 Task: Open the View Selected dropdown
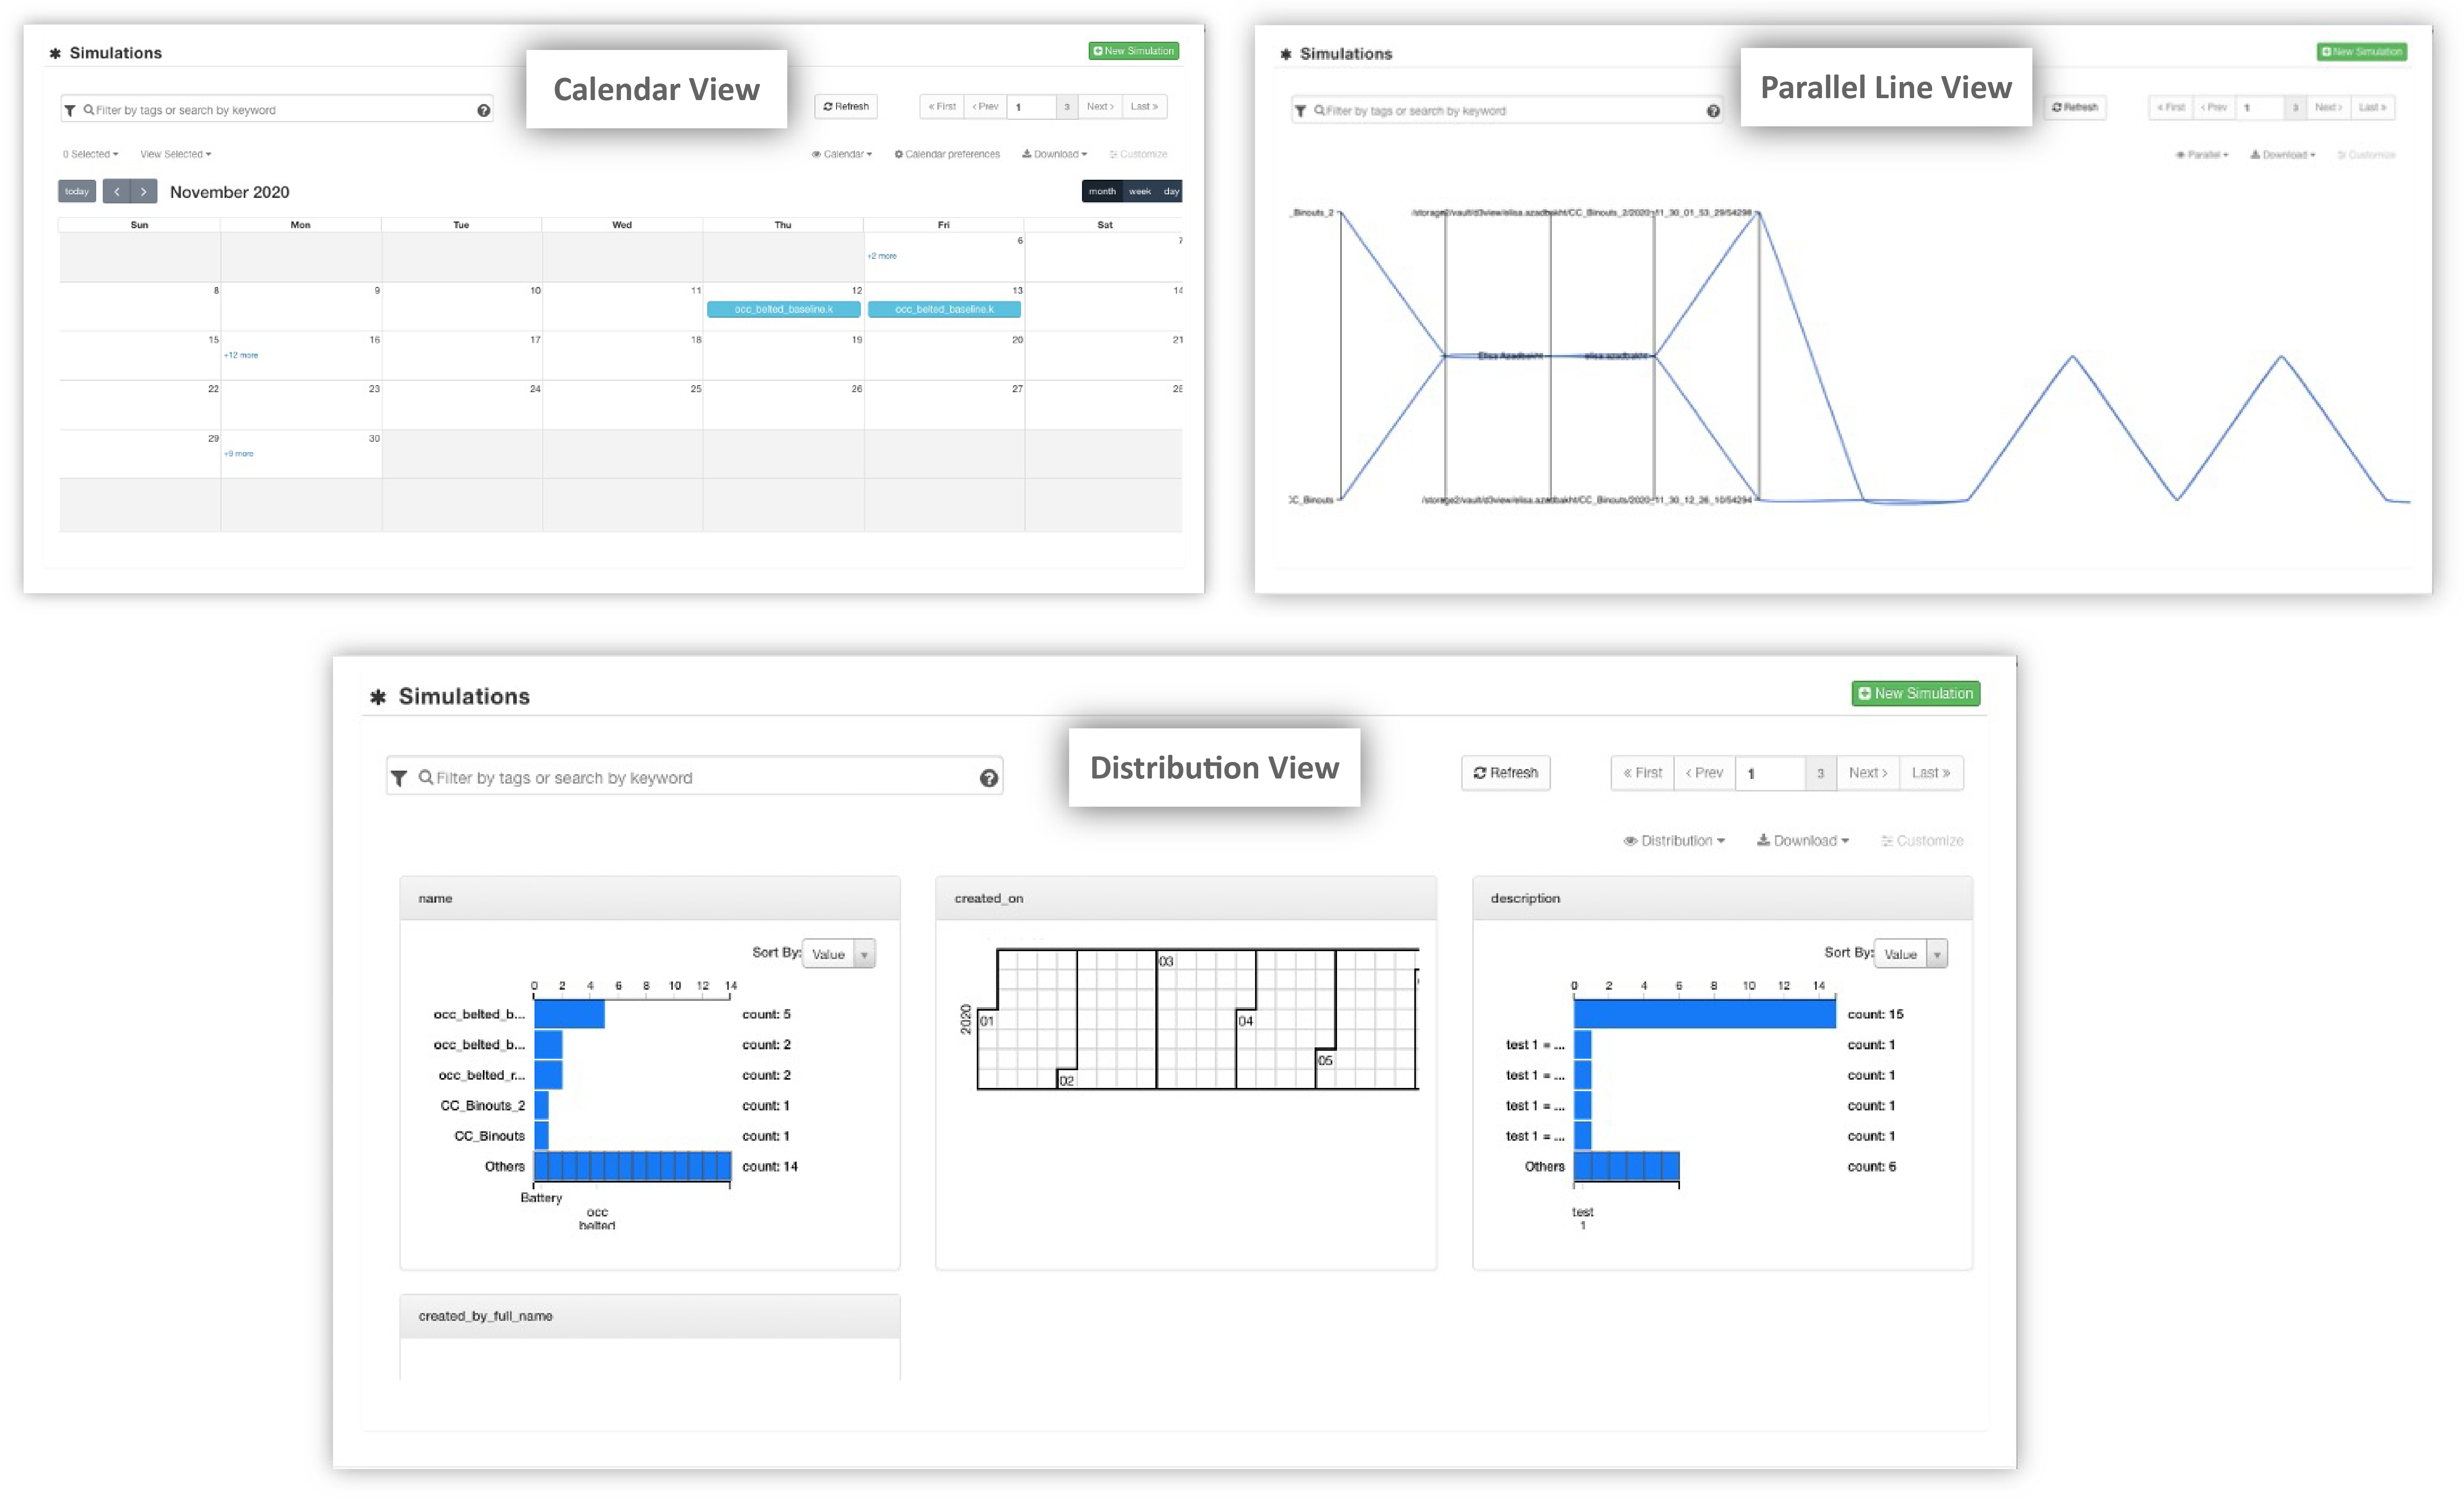point(176,154)
